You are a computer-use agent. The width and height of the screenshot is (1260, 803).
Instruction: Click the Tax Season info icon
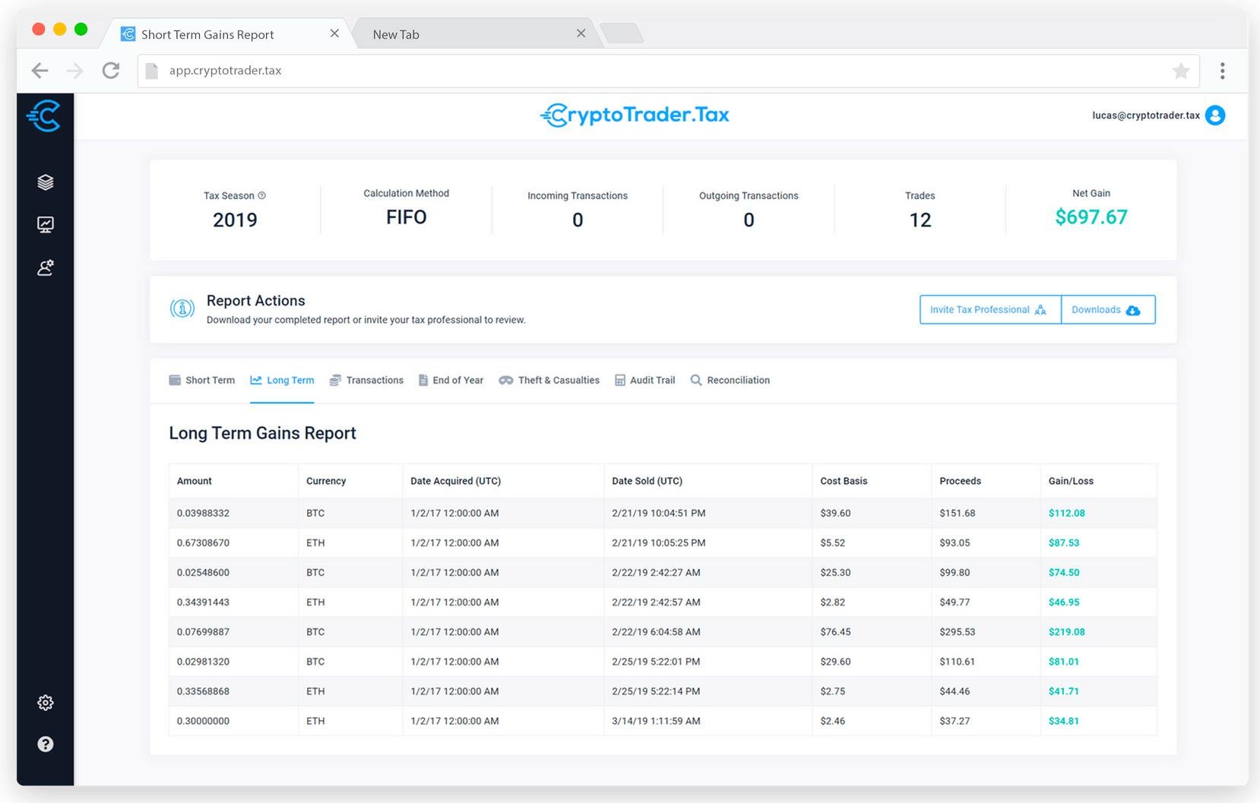pos(262,196)
